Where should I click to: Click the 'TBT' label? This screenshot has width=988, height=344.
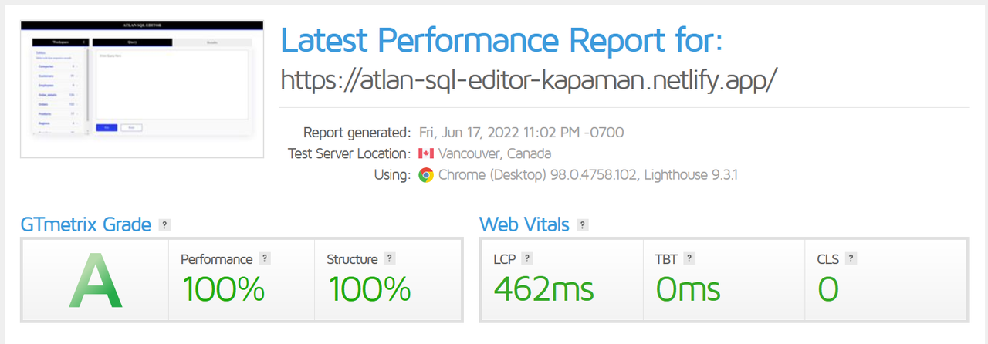pos(667,259)
